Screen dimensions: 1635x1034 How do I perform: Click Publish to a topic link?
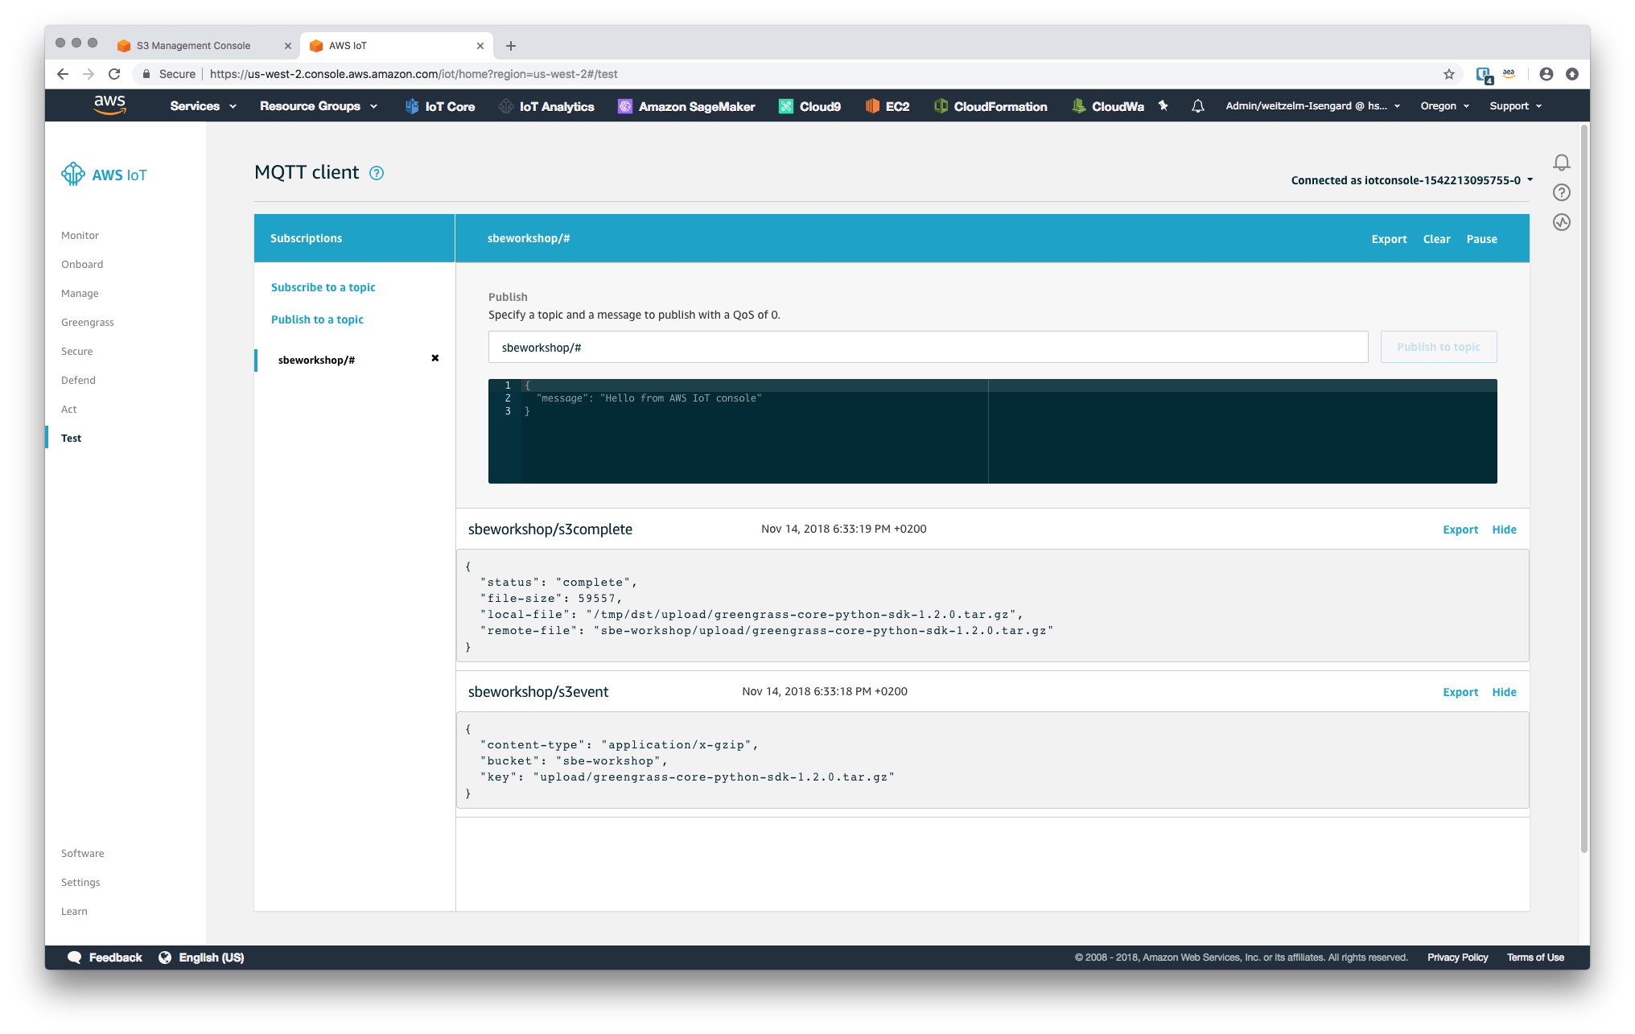click(x=317, y=319)
